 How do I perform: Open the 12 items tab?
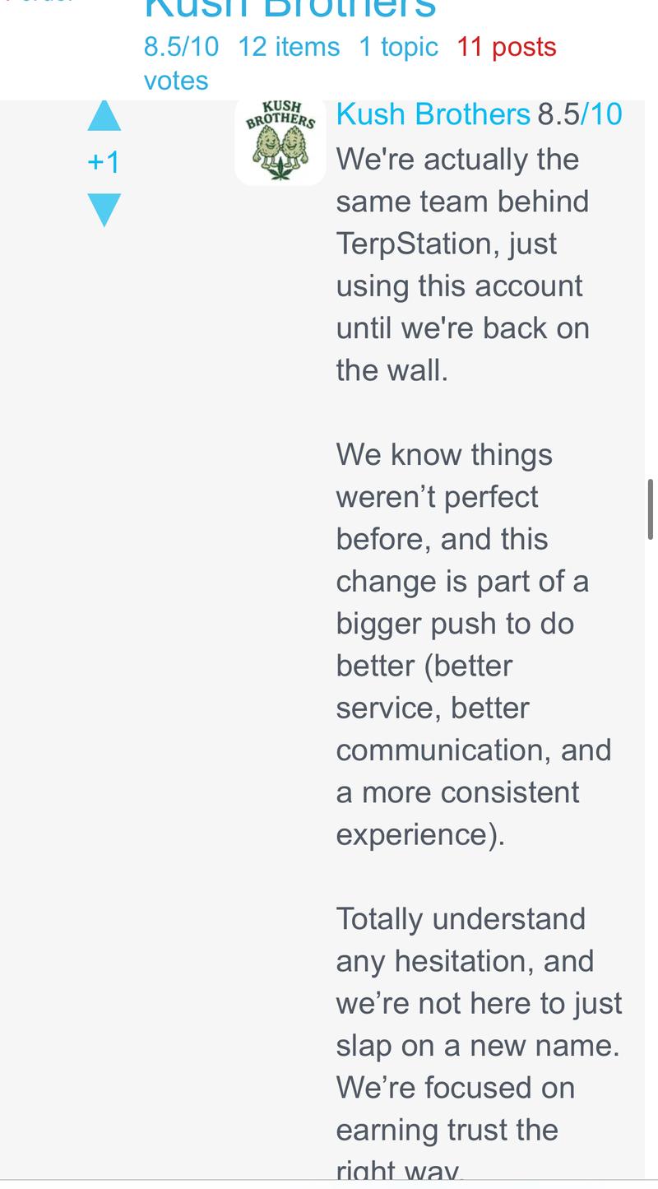(x=289, y=47)
